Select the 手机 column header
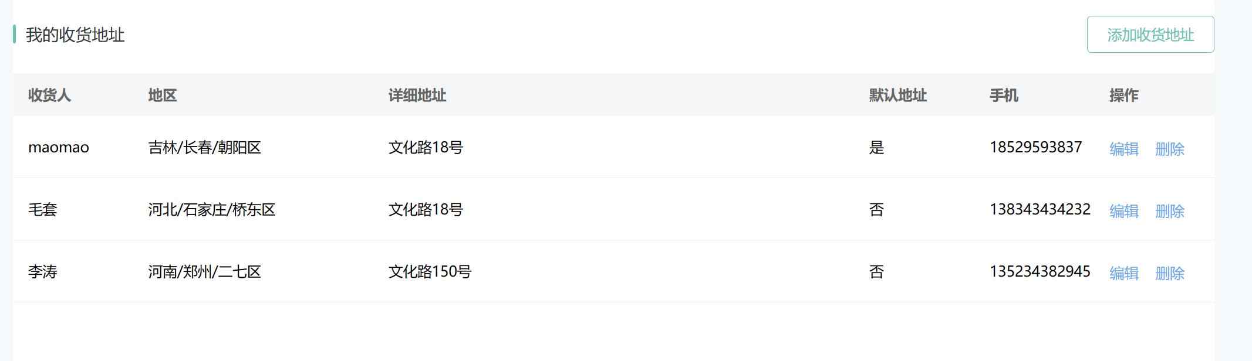1252x361 pixels. 1004,95
